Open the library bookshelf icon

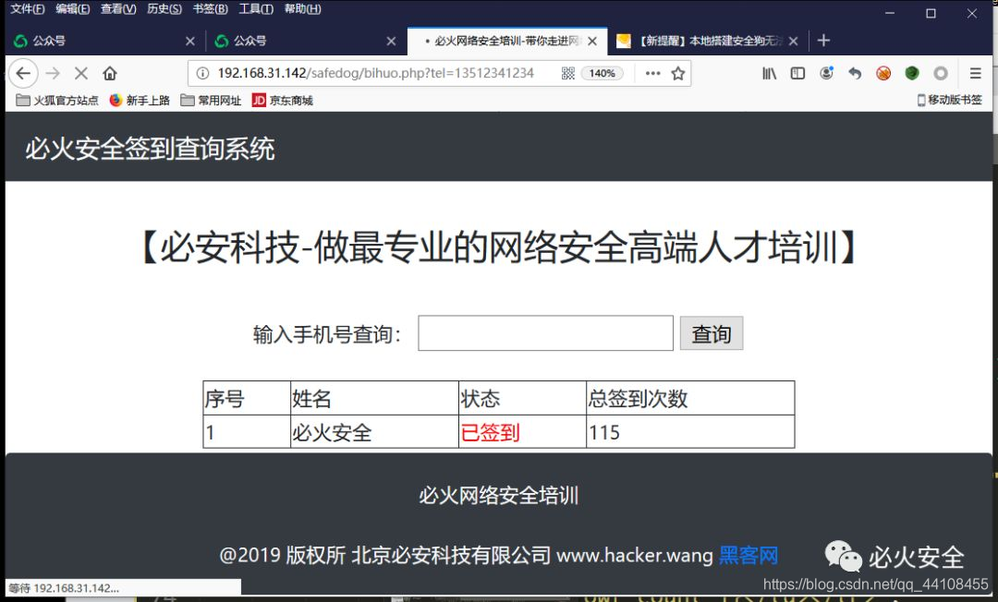coord(769,73)
